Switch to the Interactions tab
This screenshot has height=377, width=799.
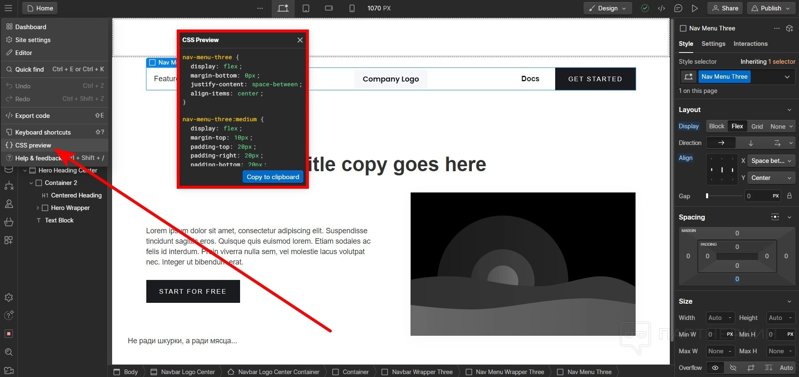[750, 44]
